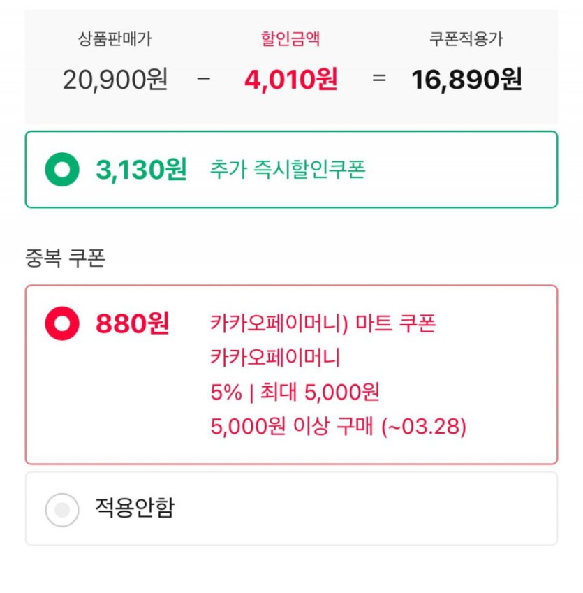Click the red 할인금액 label

(290, 38)
